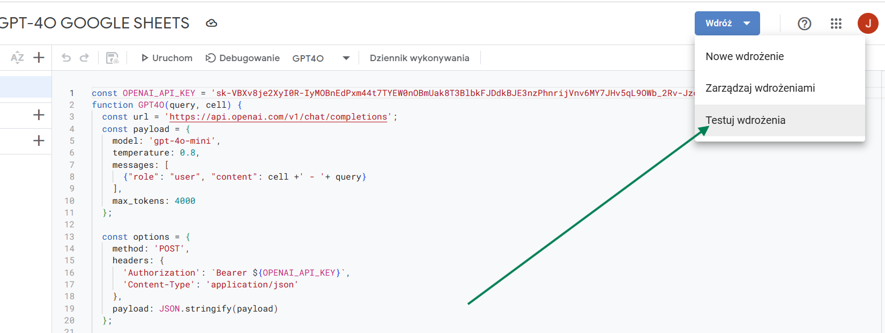Viewport: 885px width, 333px height.
Task: Click the redo arrow icon
Action: point(84,58)
